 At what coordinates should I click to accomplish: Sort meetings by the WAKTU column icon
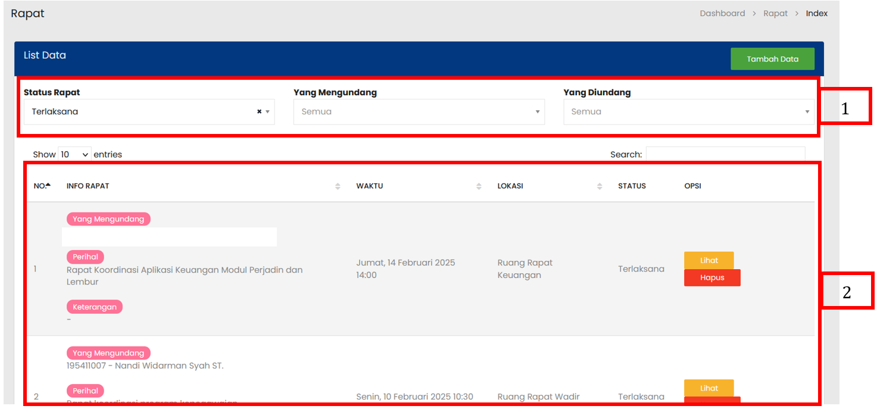click(479, 186)
